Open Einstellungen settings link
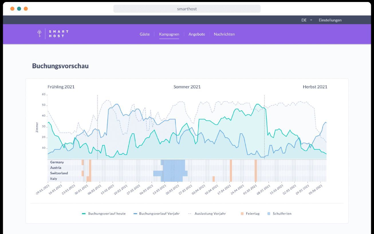The width and height of the screenshot is (374, 234). click(330, 20)
